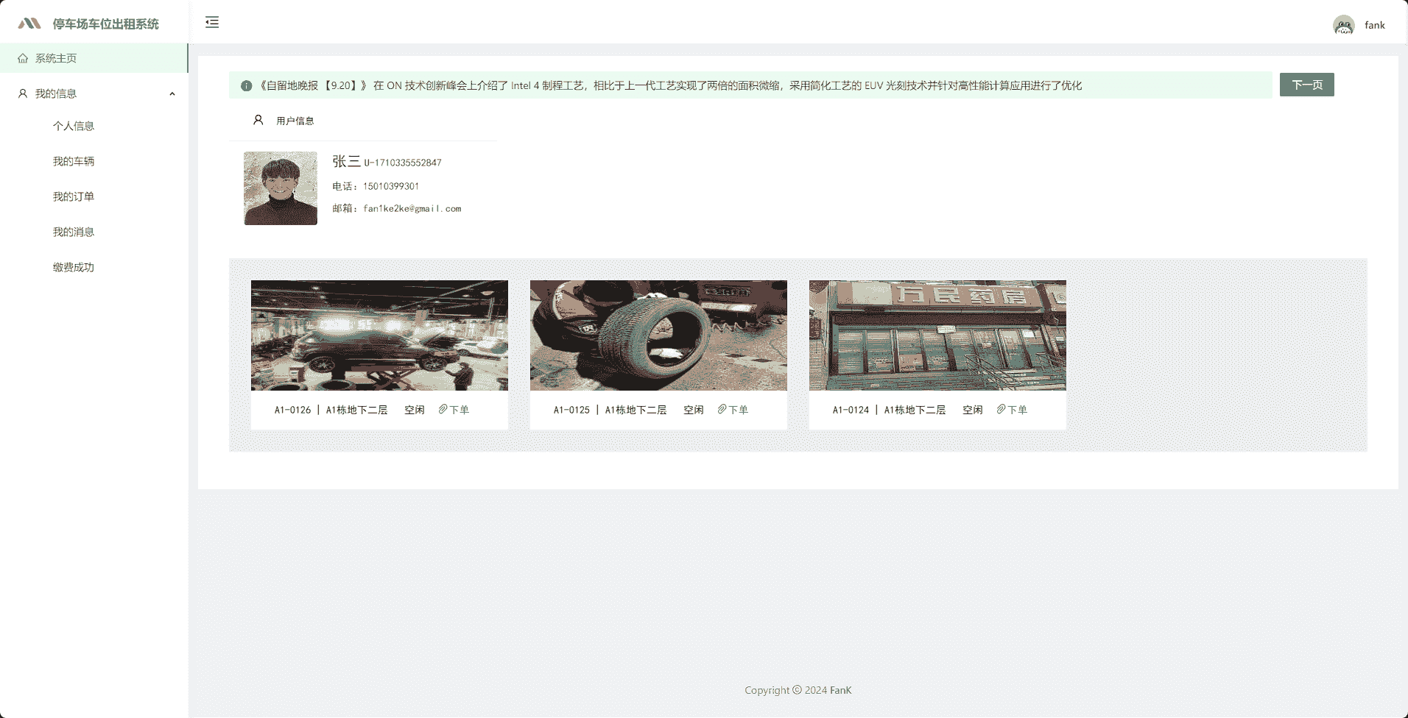Click the fank user avatar
The image size is (1408, 718).
pyautogui.click(x=1344, y=25)
